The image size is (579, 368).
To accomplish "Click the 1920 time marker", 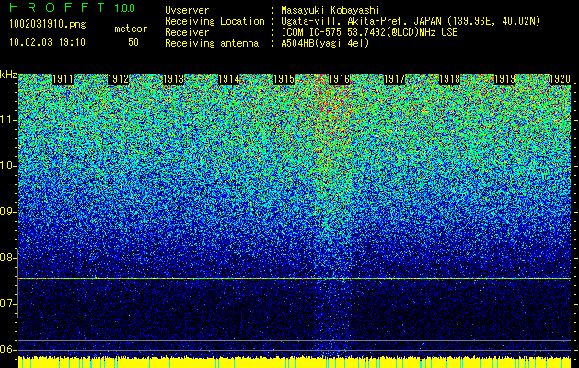I will coord(561,79).
